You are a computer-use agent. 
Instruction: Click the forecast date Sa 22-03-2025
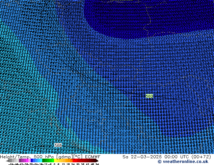[x=142, y=157]
